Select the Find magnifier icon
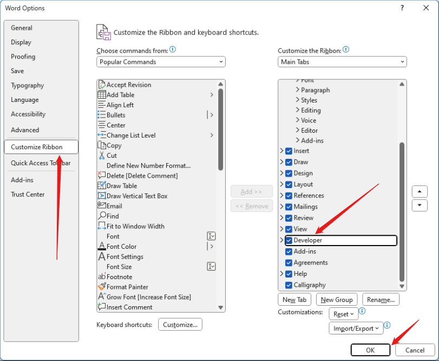The width and height of the screenshot is (439, 361). 102,216
